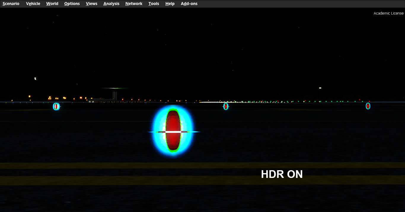The image size is (405, 212).
Task: Click the small taxiway light at far right
Action: [368, 106]
